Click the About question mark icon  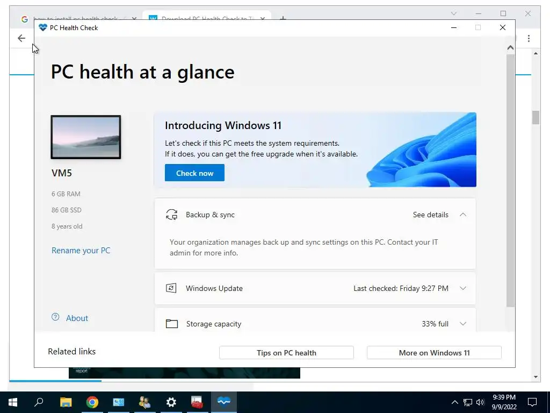[x=55, y=317]
